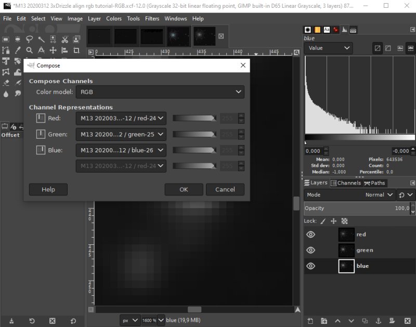Screen dimensions: 416x327
Task: Open the histogram Value channel dropdown
Action: 328,48
